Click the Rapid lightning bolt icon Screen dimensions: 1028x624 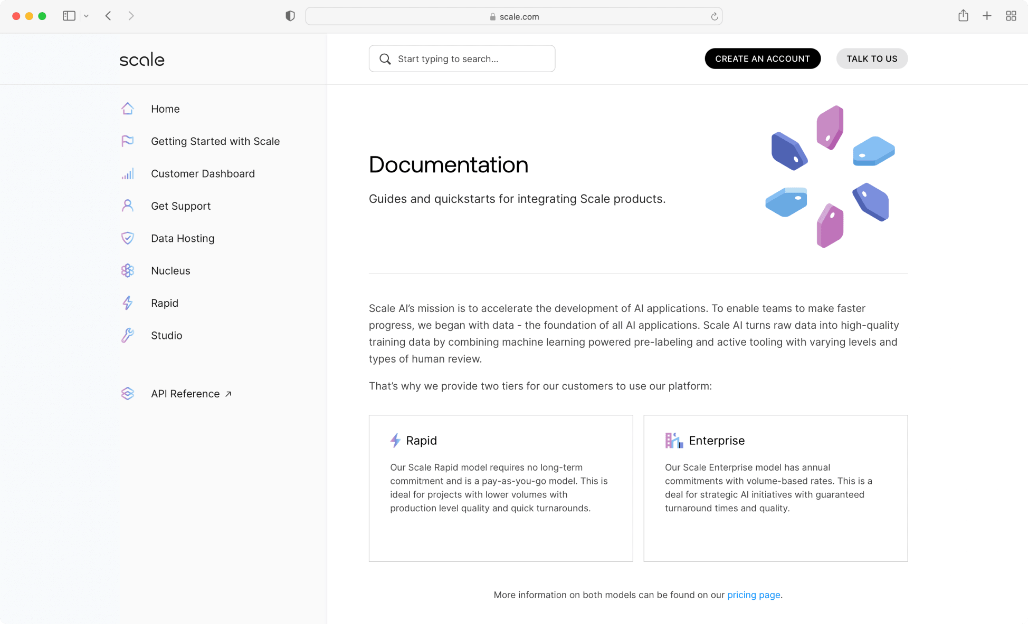128,303
